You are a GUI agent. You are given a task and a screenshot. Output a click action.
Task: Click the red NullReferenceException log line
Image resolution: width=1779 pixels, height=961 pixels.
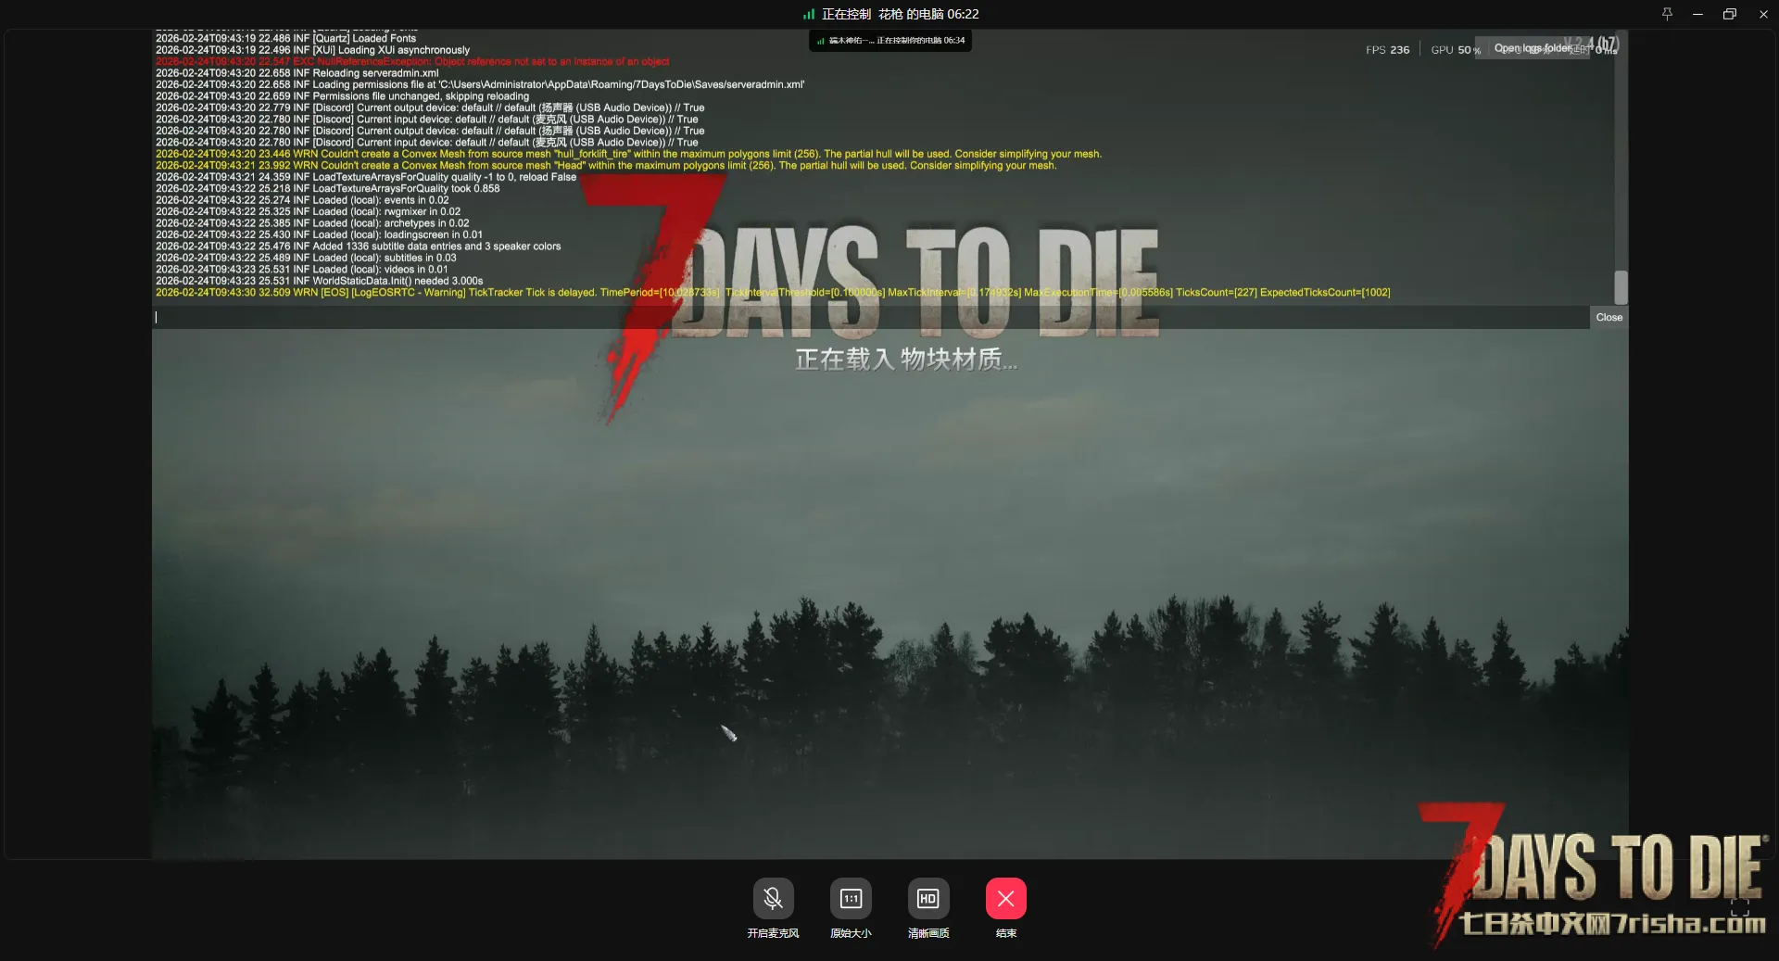pos(412,62)
